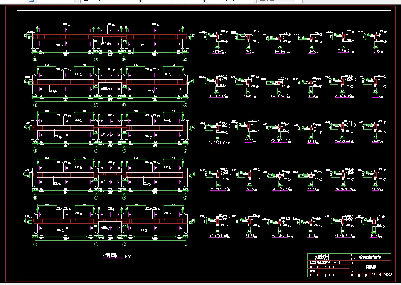Select the 26-26 section label
Viewport: 401px width, 285px height.
376,141
